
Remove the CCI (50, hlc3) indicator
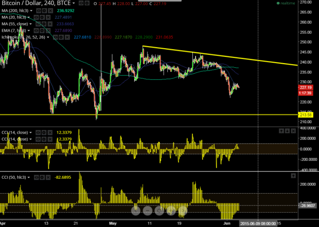coord(48,177)
